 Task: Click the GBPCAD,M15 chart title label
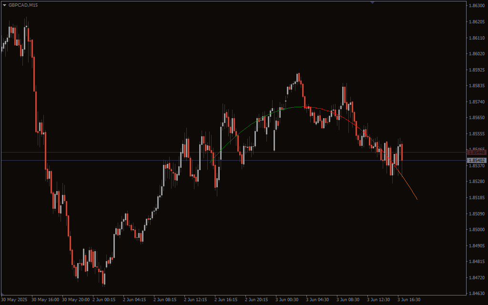[x=23, y=5]
